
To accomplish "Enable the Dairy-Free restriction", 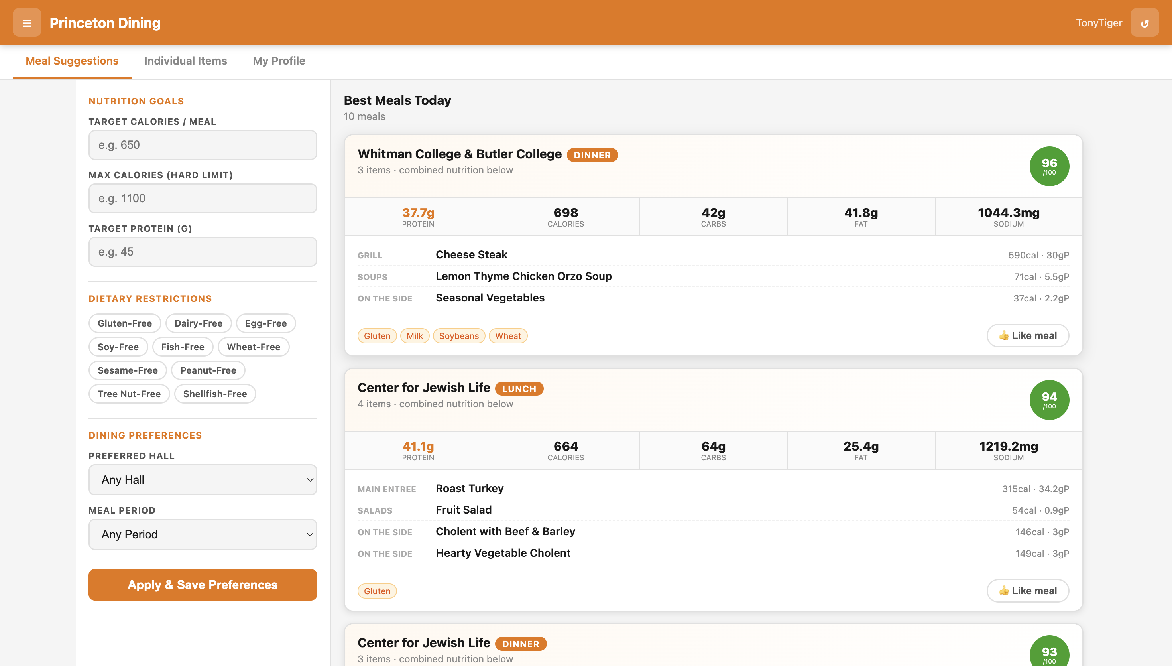I will [199, 323].
